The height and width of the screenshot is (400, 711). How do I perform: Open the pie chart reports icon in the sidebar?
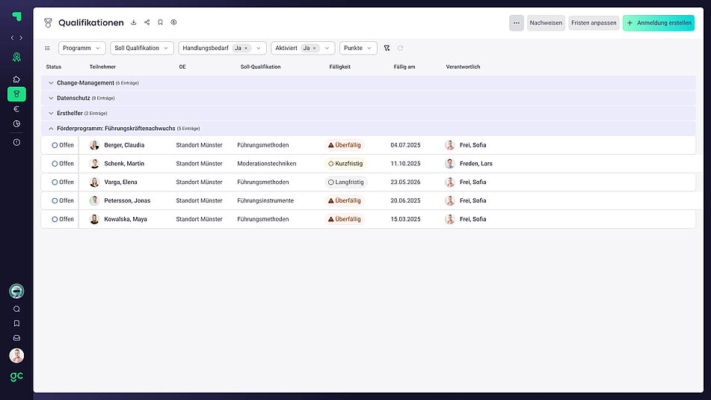(16, 124)
